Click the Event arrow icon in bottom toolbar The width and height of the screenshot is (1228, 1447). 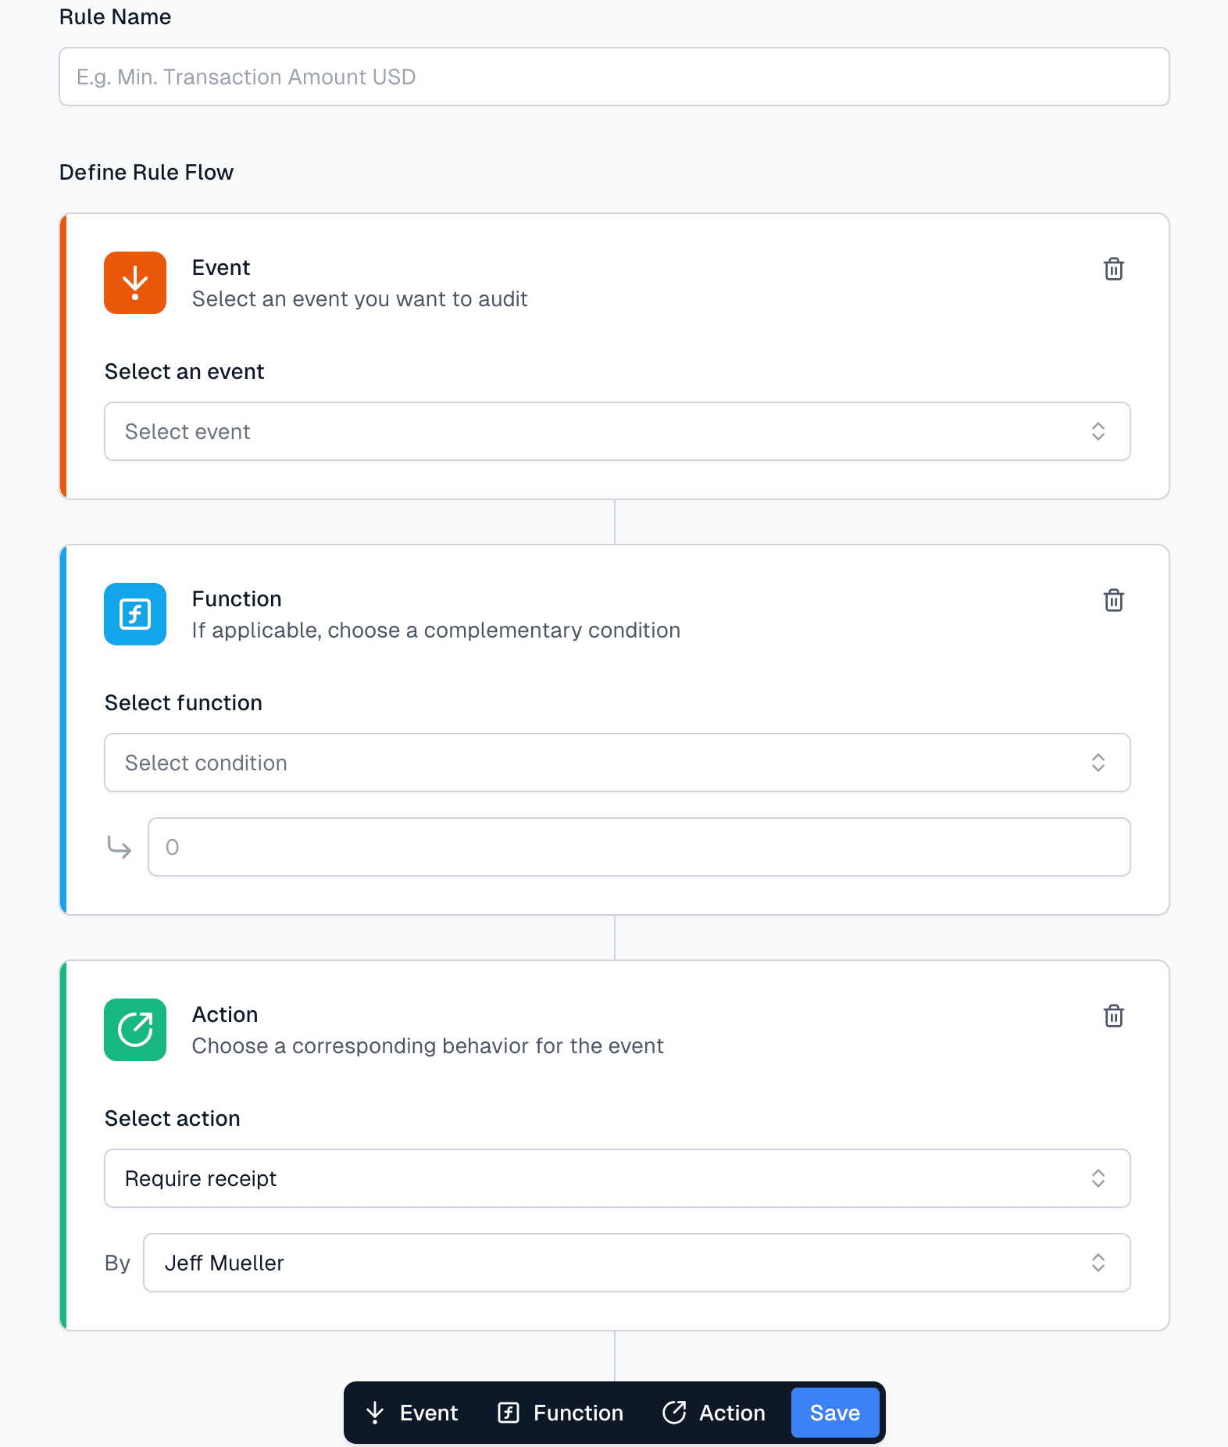click(375, 1413)
